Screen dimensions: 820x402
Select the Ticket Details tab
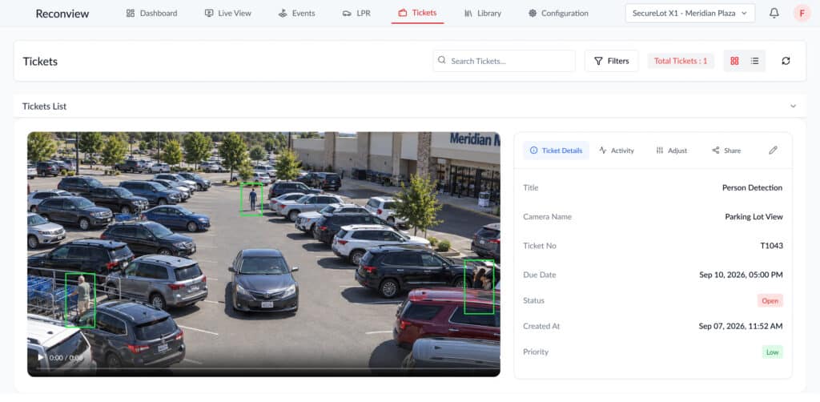(556, 150)
